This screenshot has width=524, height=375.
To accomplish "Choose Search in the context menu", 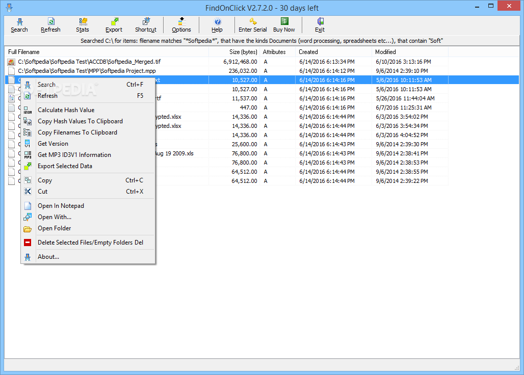I will [x=88, y=85].
